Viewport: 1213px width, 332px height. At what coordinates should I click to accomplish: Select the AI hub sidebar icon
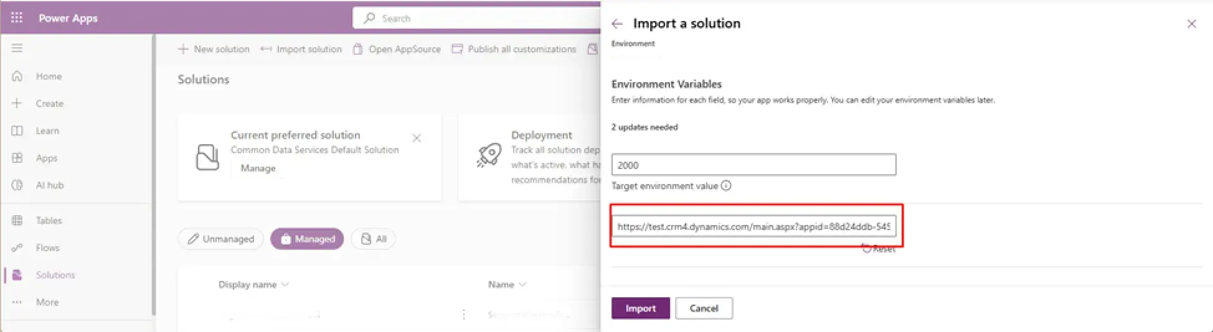tap(17, 185)
